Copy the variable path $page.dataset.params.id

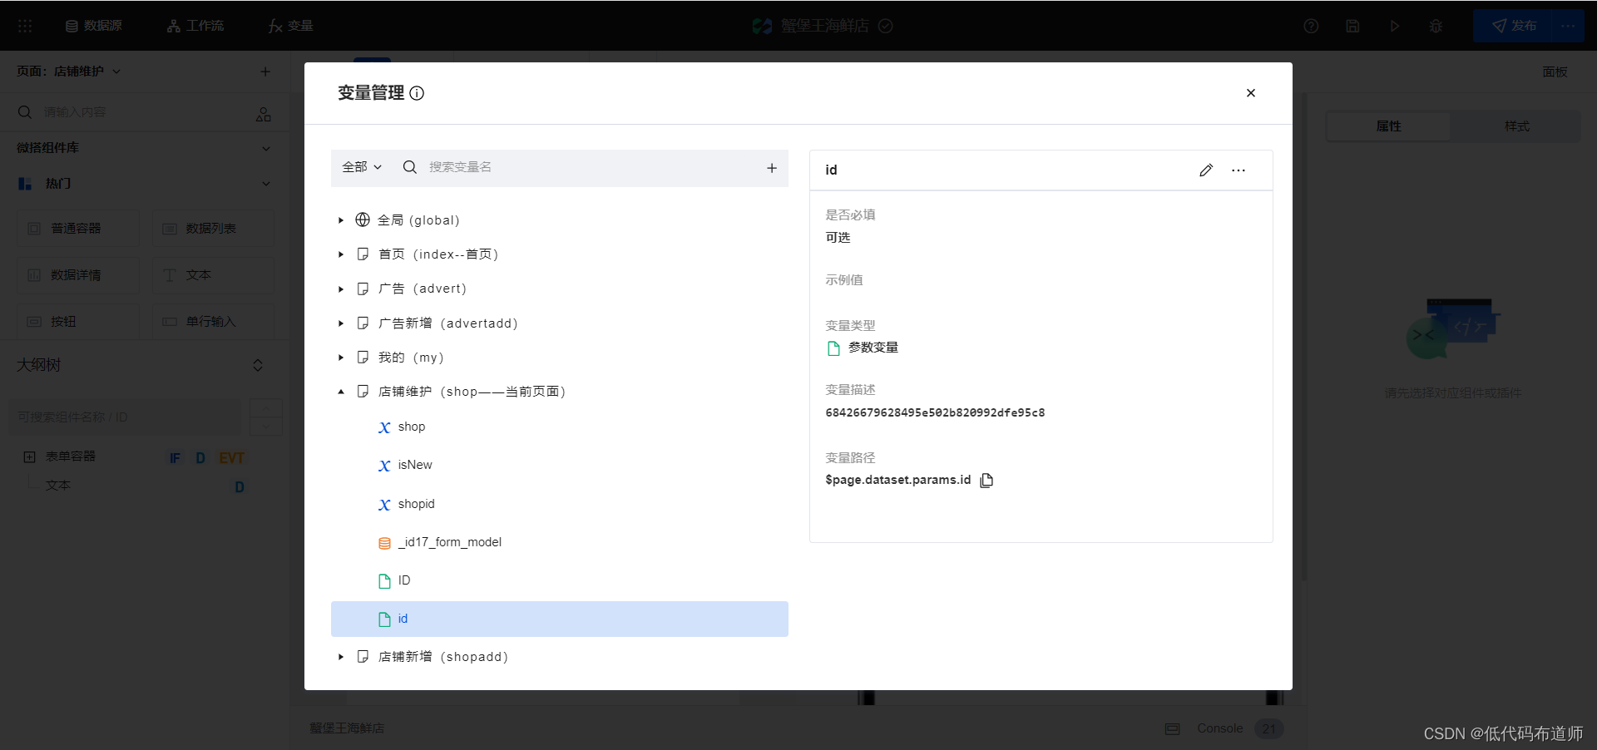click(x=986, y=480)
